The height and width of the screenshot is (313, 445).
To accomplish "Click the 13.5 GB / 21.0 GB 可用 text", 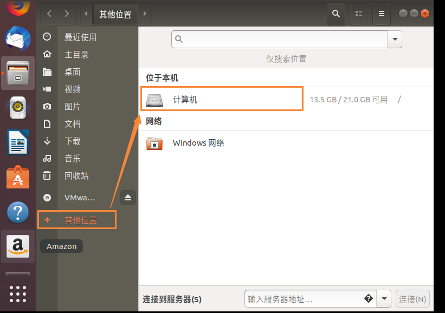I will tap(349, 100).
